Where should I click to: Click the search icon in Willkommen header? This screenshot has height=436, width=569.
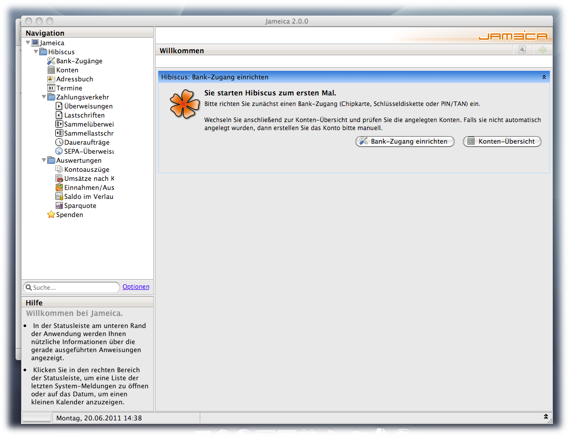(522, 50)
